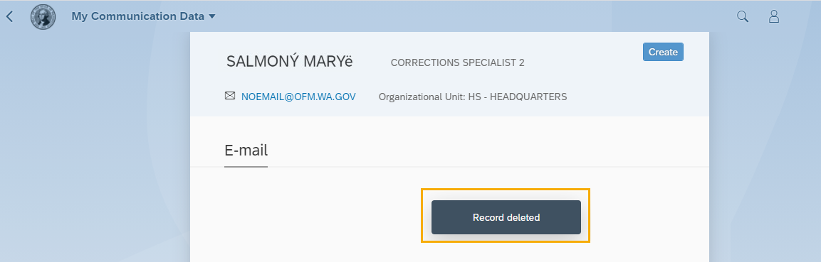821x262 pixels.
Task: Click the Record deleted text
Action: coord(506,218)
